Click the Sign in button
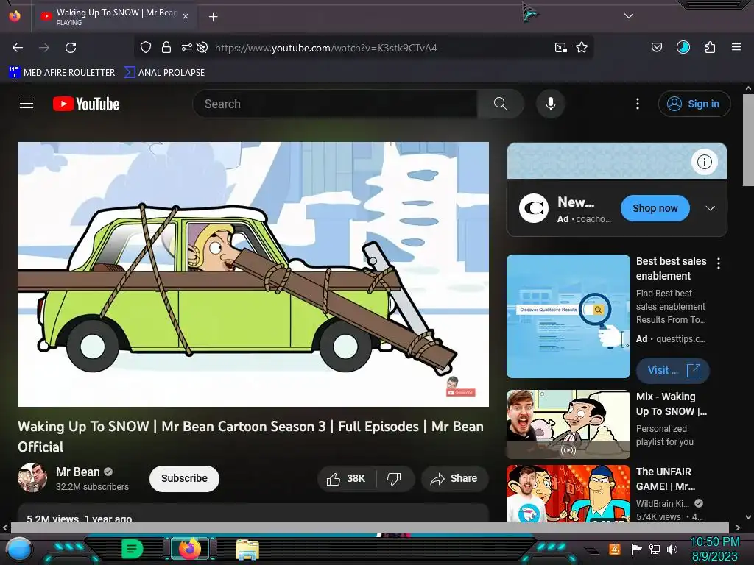 pyautogui.click(x=694, y=104)
